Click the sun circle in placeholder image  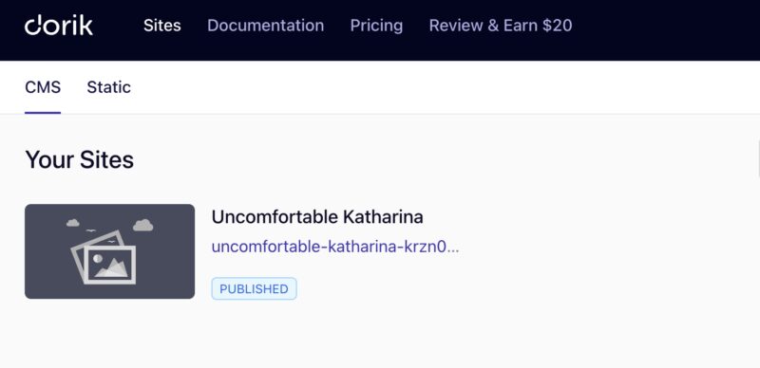98,259
